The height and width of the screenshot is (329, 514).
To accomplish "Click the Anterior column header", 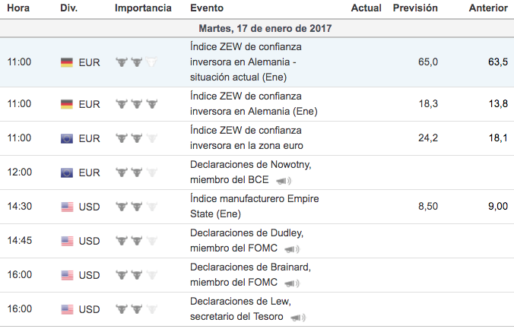I will tap(488, 8).
